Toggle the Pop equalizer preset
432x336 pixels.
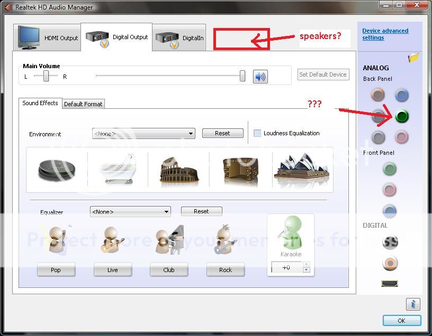point(56,270)
